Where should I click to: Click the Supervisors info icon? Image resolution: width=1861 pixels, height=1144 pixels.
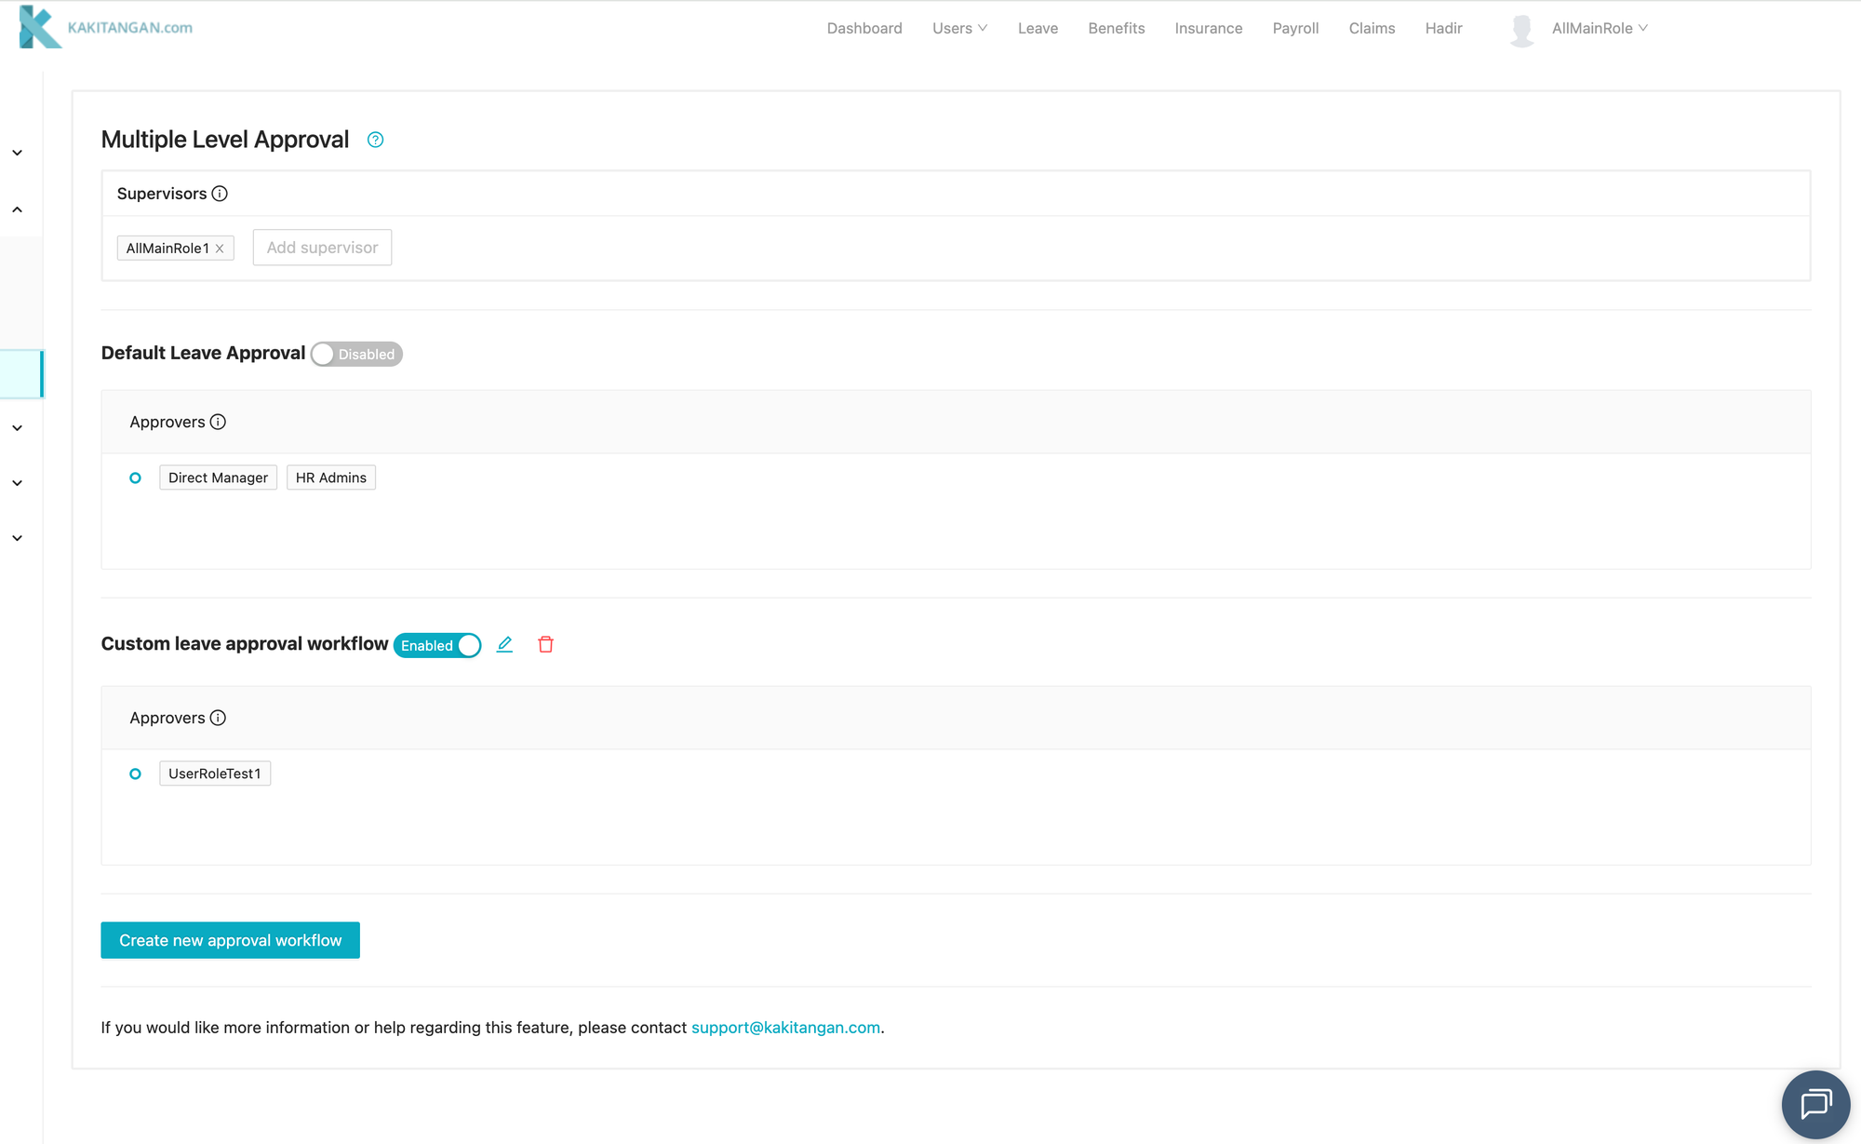pyautogui.click(x=220, y=194)
